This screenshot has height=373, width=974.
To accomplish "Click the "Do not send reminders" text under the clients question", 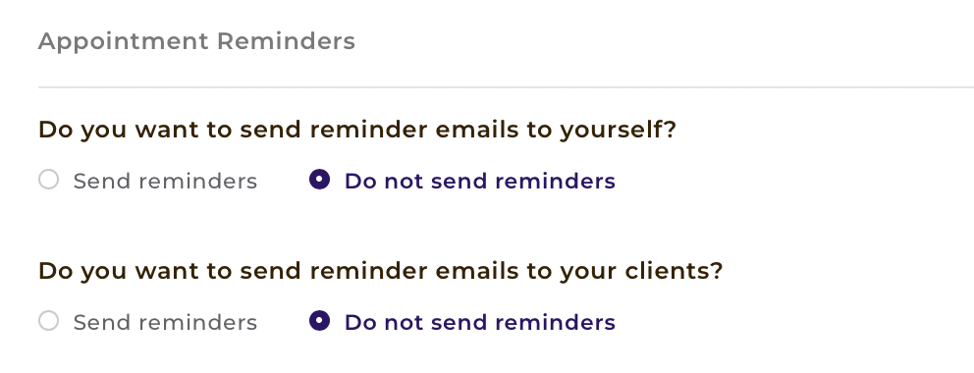I will (x=479, y=323).
